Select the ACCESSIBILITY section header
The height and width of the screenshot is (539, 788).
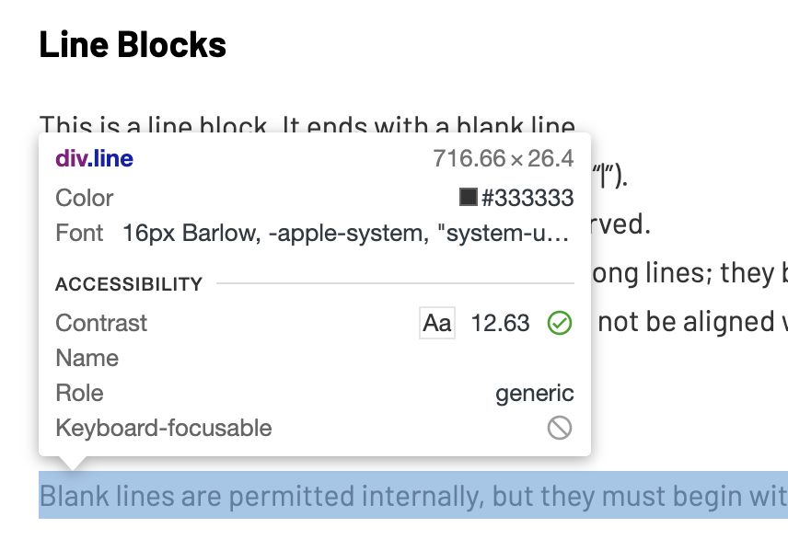pyautogui.click(x=130, y=284)
